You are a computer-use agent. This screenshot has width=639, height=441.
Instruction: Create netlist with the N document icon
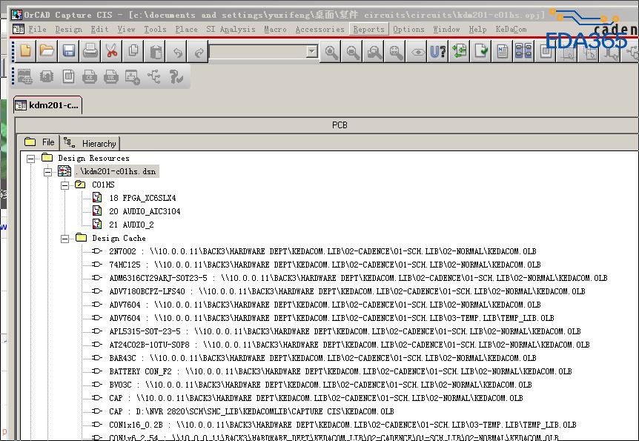point(503,51)
